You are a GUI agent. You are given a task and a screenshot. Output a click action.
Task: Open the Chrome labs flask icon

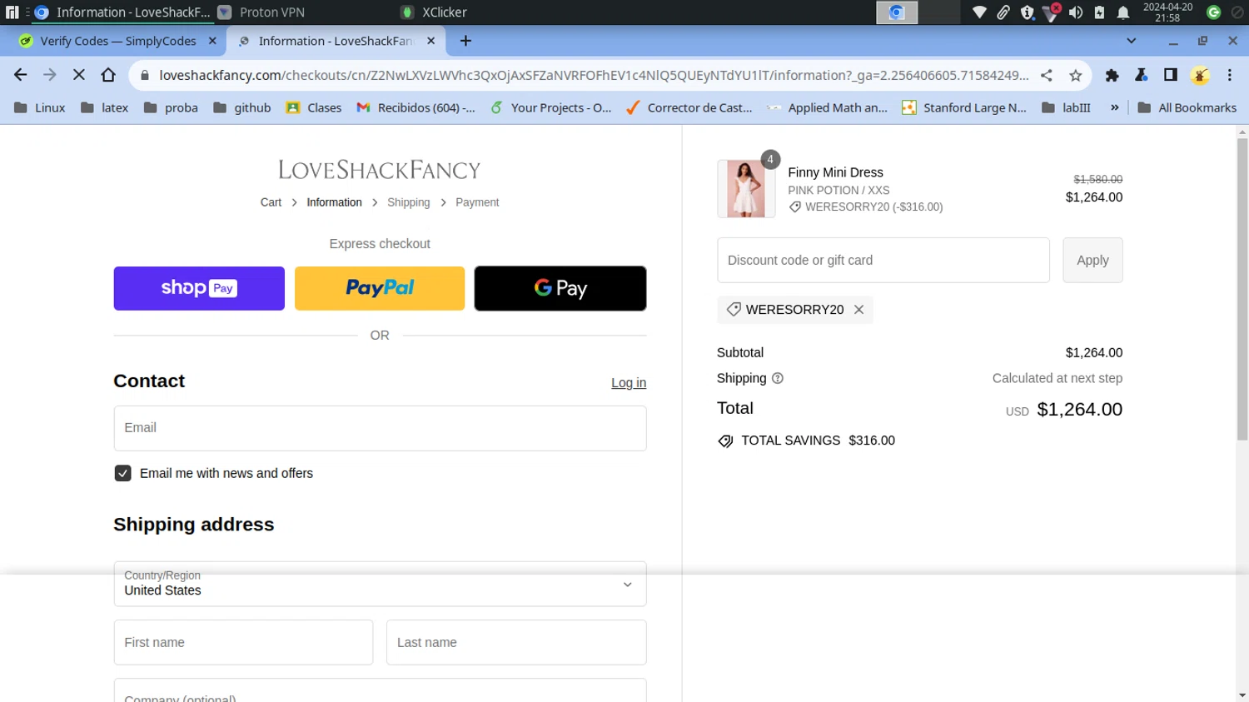point(1142,75)
